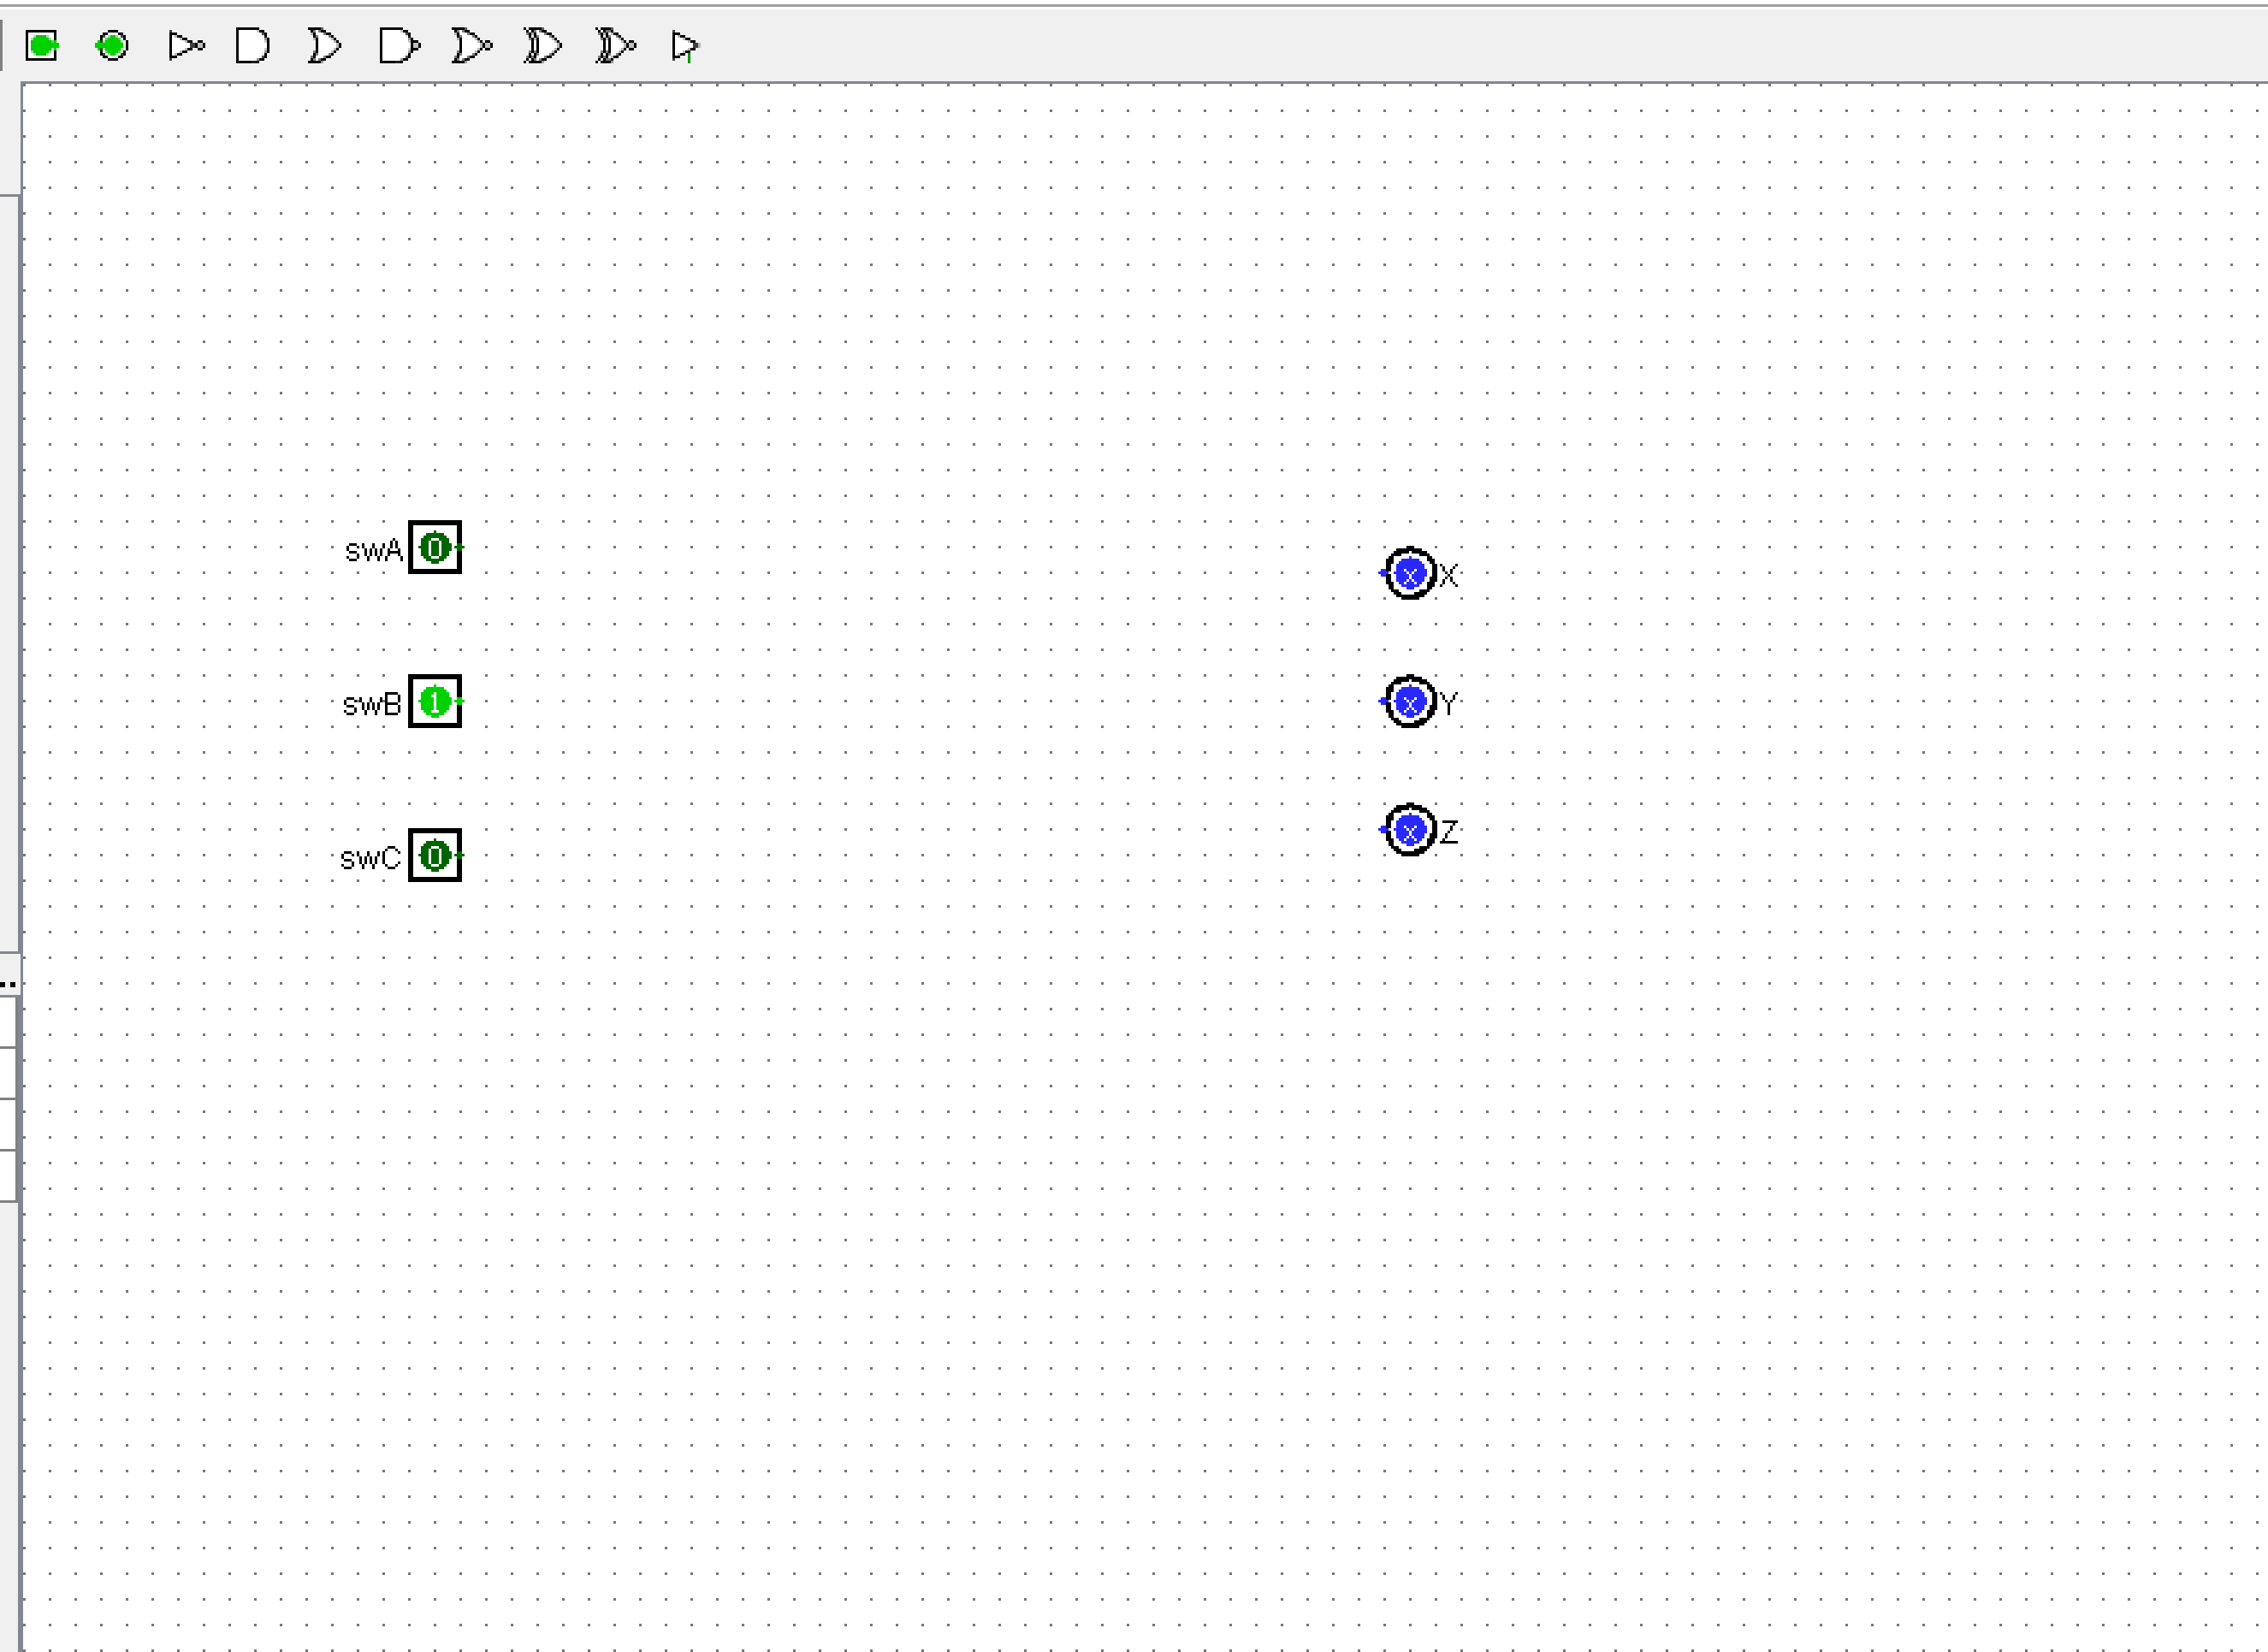Select the NOR gate tool

click(471, 46)
